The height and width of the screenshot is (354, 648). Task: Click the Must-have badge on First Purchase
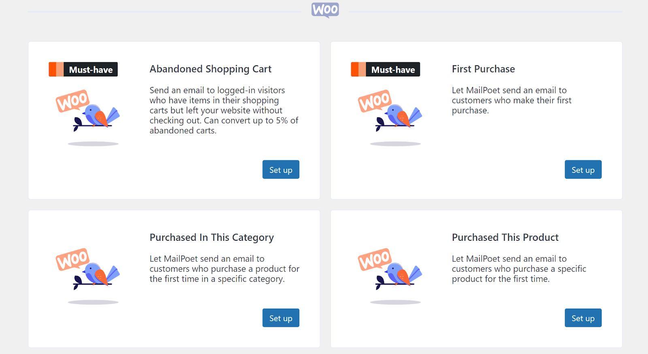pos(386,70)
